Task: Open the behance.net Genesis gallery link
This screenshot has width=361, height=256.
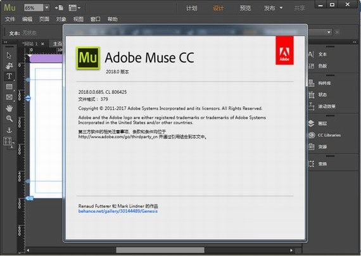Action: pyautogui.click(x=118, y=211)
